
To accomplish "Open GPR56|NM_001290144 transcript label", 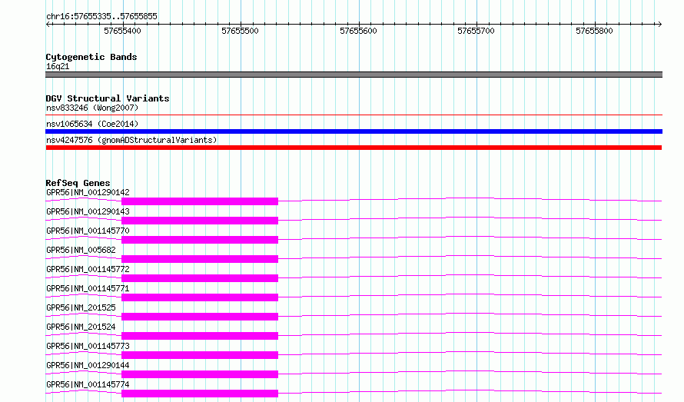I will pyautogui.click(x=88, y=365).
